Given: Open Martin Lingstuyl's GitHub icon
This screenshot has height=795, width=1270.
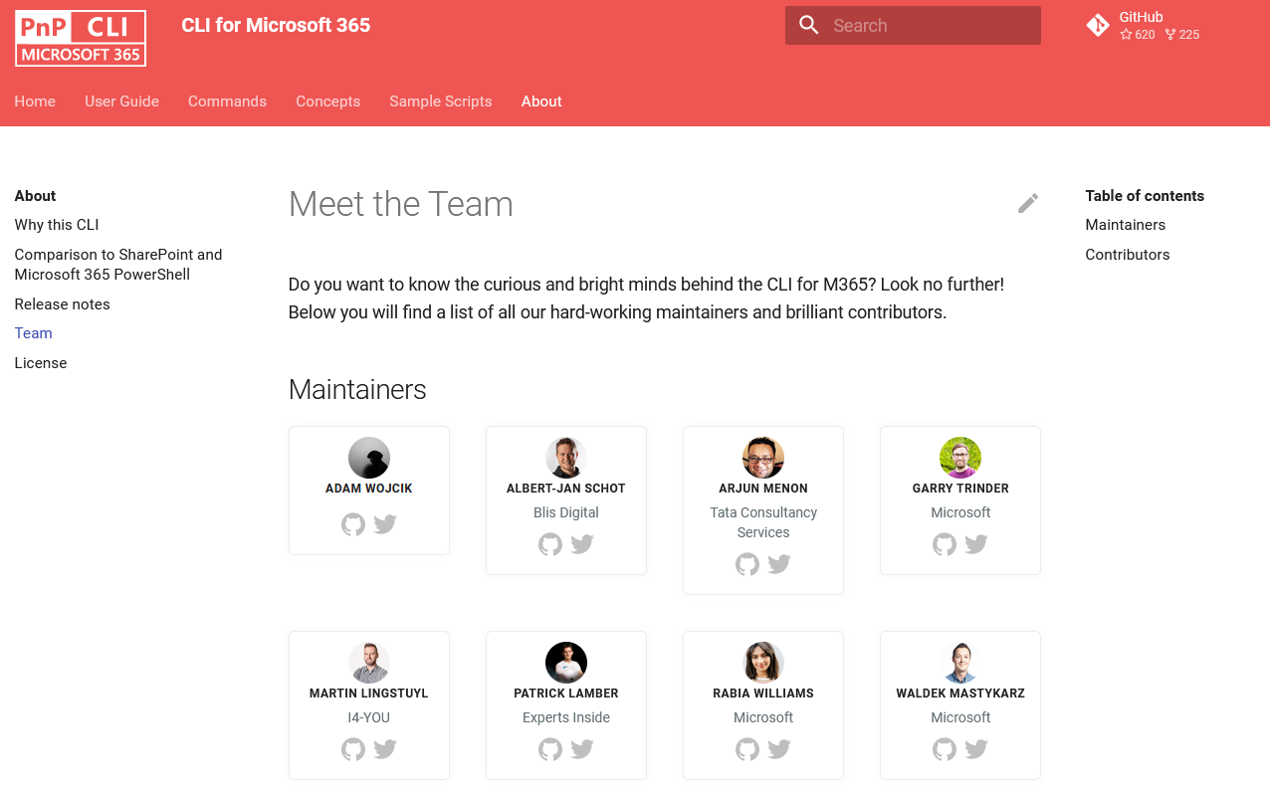Looking at the screenshot, I should (x=353, y=749).
